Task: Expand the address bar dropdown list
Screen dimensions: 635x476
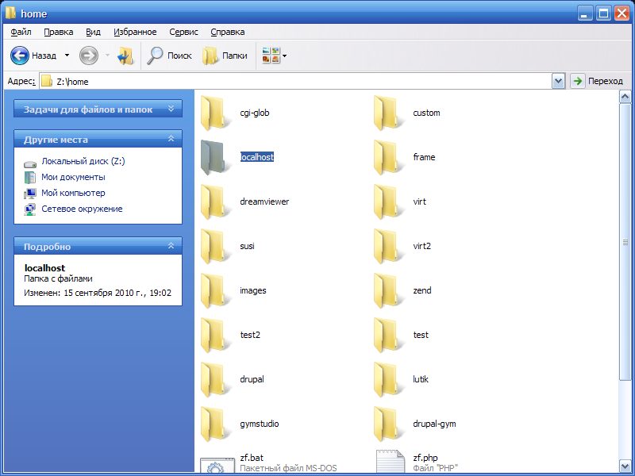Action: (558, 81)
